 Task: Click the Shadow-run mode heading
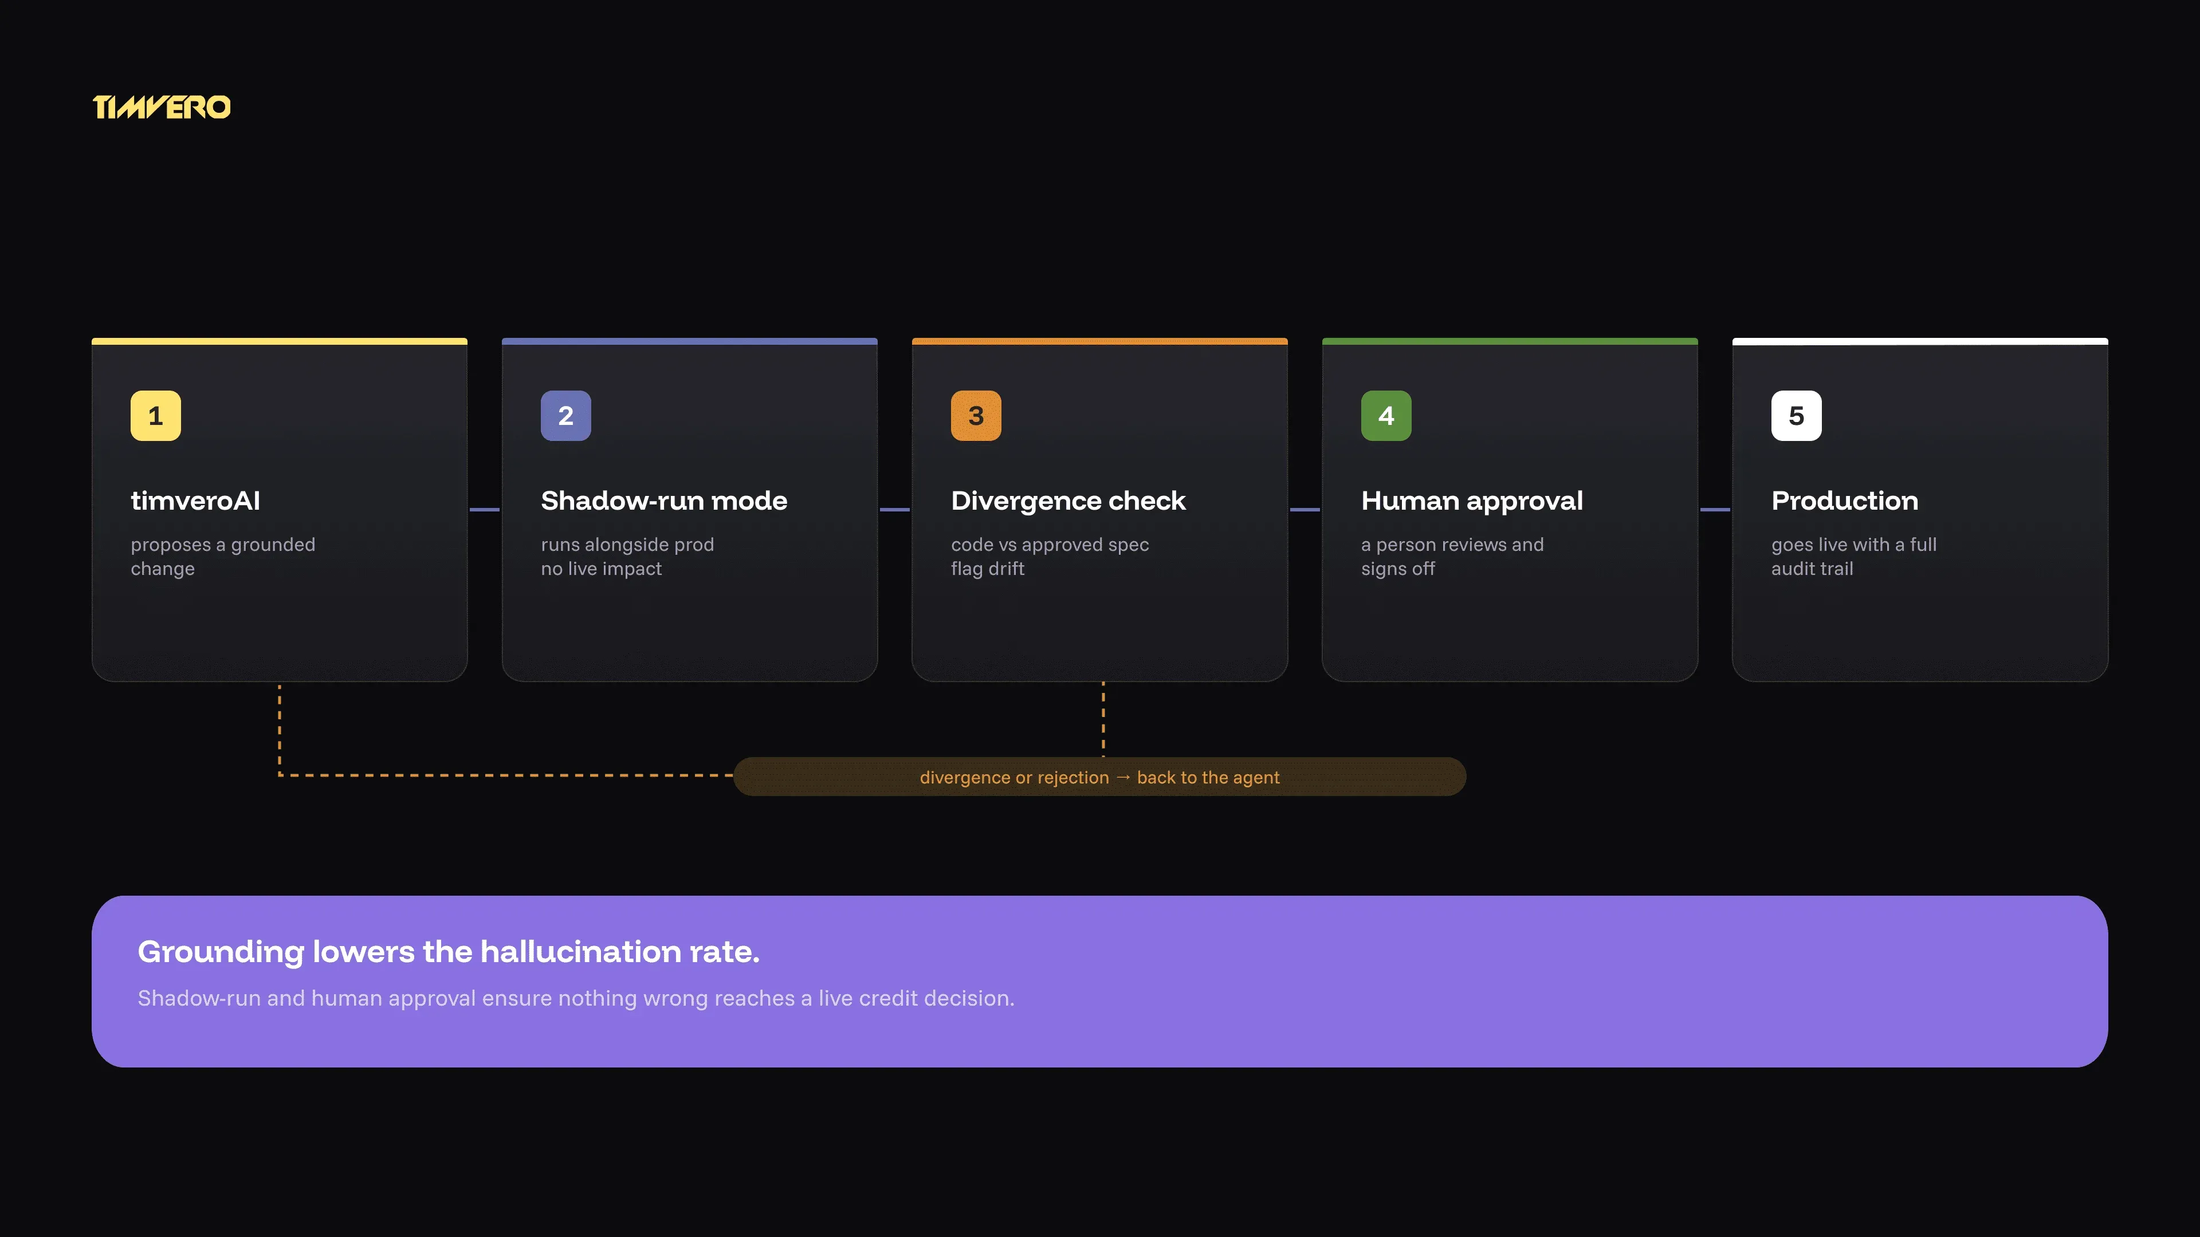663,501
